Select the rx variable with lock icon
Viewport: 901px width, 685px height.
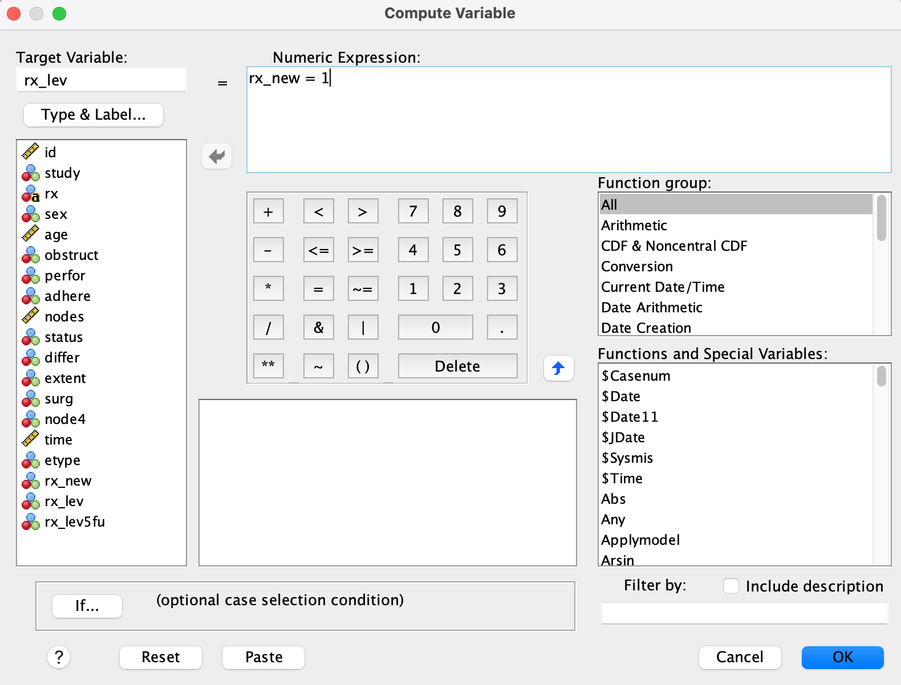51,194
